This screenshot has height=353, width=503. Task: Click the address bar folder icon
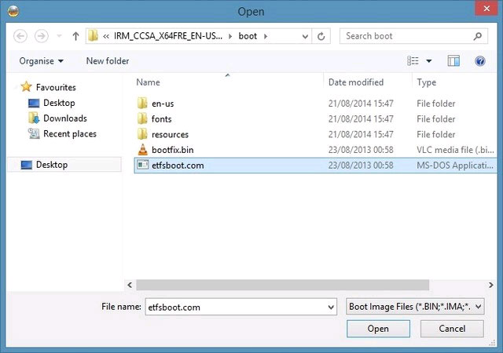point(94,35)
